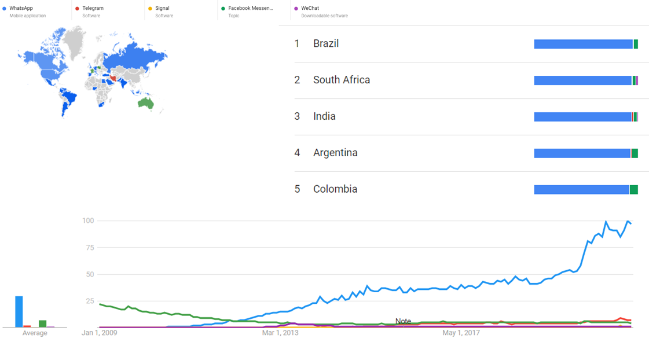The width and height of the screenshot is (649, 342).
Task: Click the red Telegram legend dot
Action: click(78, 9)
